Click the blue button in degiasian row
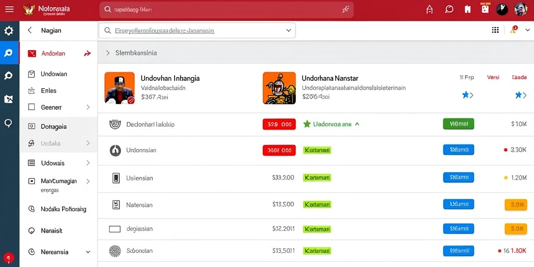The width and height of the screenshot is (534, 267). pyautogui.click(x=458, y=228)
